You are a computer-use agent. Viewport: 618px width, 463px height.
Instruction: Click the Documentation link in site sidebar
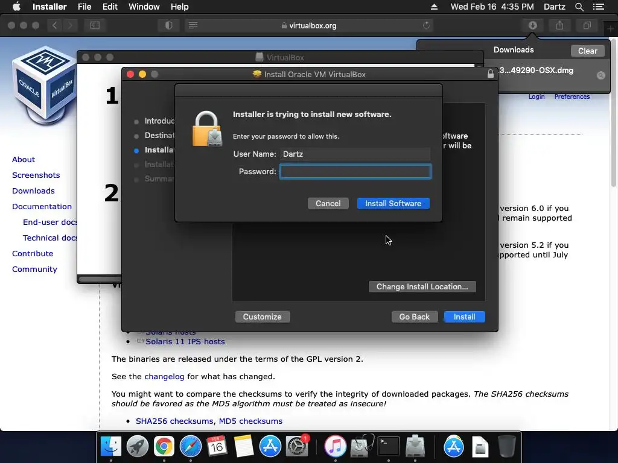[42, 207]
